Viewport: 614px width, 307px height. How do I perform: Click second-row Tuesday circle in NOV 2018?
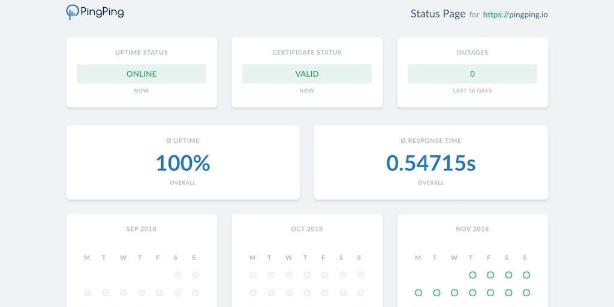tap(437, 293)
